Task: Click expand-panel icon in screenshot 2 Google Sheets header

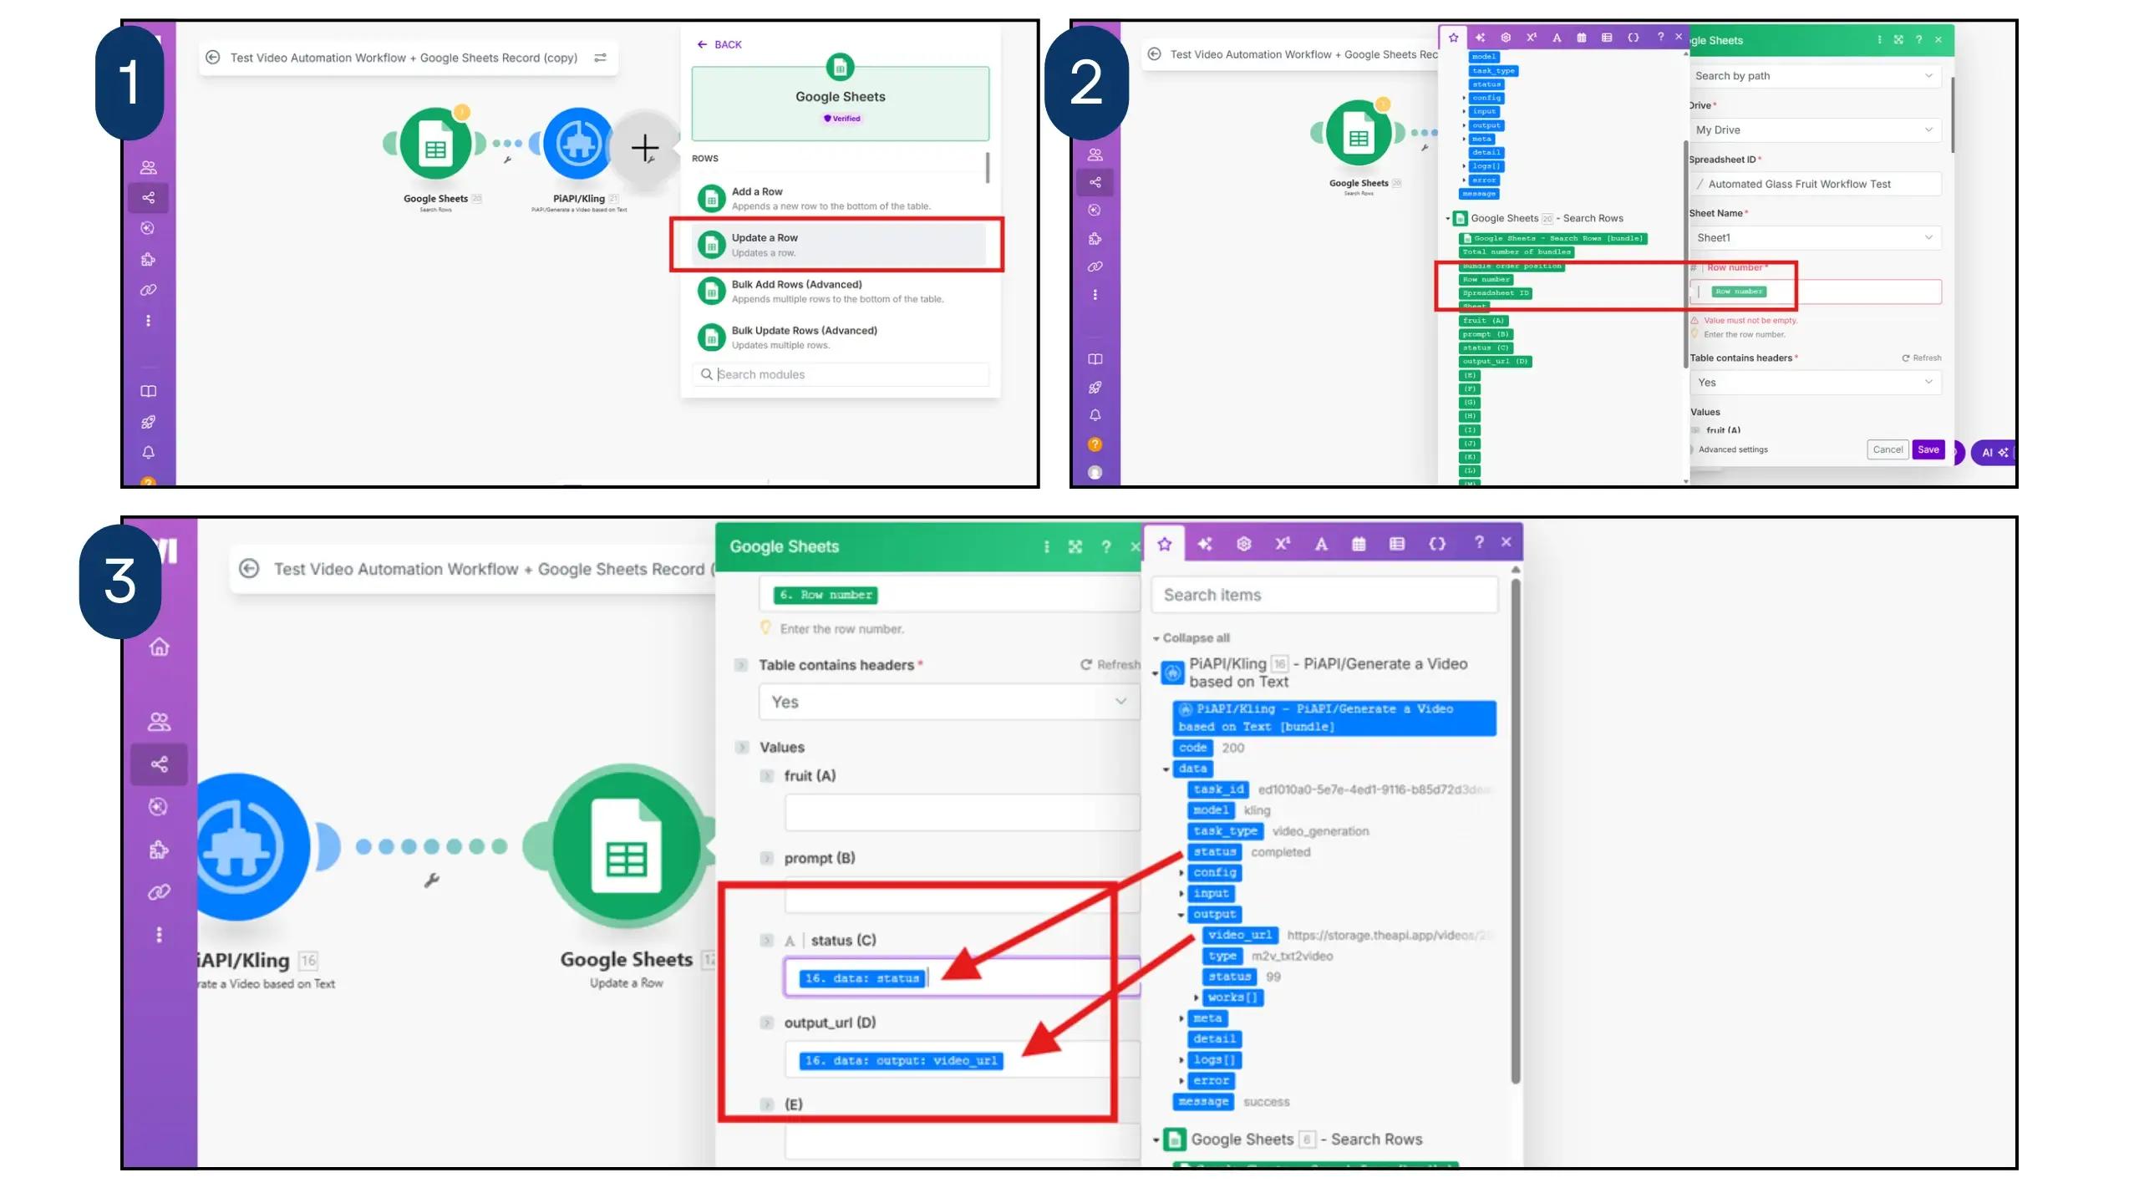Action: pos(1898,40)
